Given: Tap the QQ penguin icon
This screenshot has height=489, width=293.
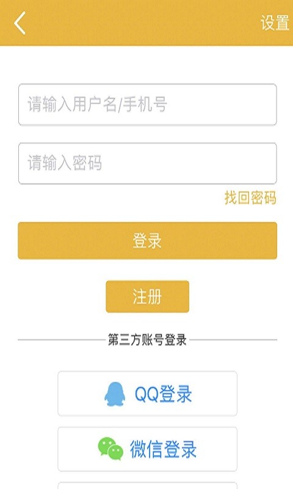Looking at the screenshot, I should pos(115,394).
